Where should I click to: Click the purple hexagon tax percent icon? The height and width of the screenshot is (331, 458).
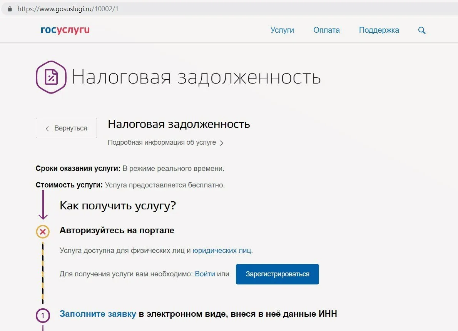(x=51, y=77)
